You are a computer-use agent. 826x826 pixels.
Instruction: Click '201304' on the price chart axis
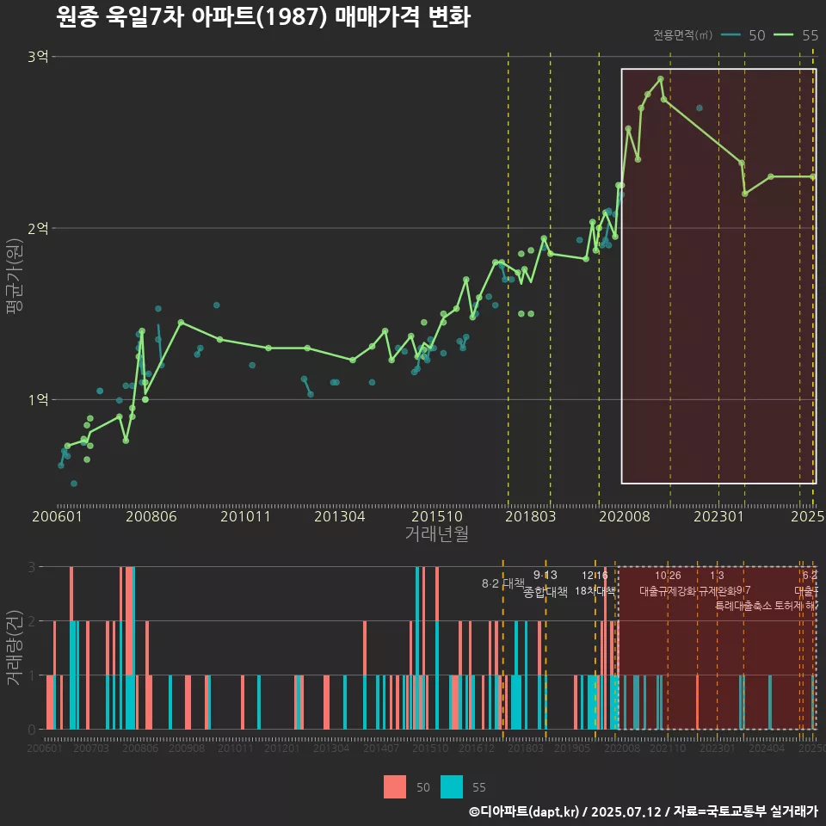point(340,516)
